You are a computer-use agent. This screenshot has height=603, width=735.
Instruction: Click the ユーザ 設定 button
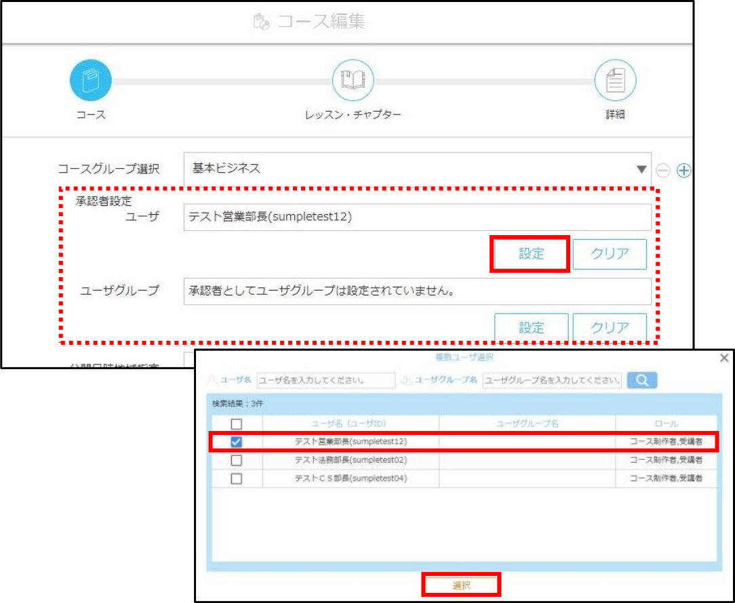pyautogui.click(x=531, y=254)
